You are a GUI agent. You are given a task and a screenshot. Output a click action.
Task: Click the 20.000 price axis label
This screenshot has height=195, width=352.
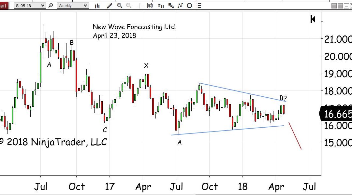[x=338, y=57]
